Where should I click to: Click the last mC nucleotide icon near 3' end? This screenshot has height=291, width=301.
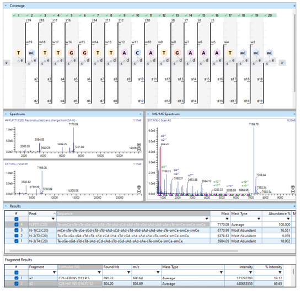[x=270, y=53]
